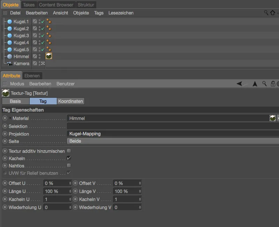The height and width of the screenshot is (227, 279).
Task: Click the Selektion input field
Action: [x=173, y=126]
